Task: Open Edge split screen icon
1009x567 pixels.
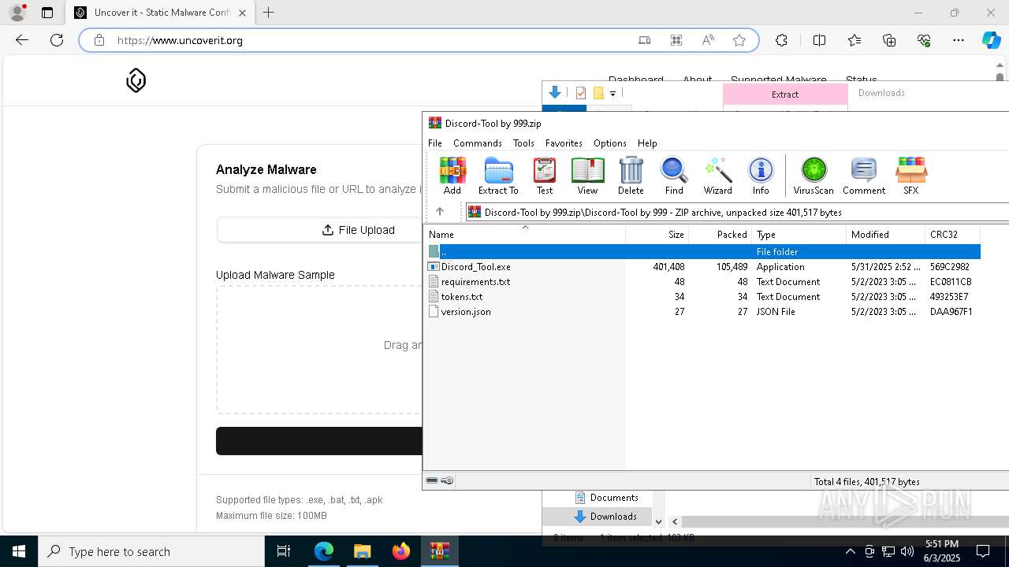Action: (819, 40)
